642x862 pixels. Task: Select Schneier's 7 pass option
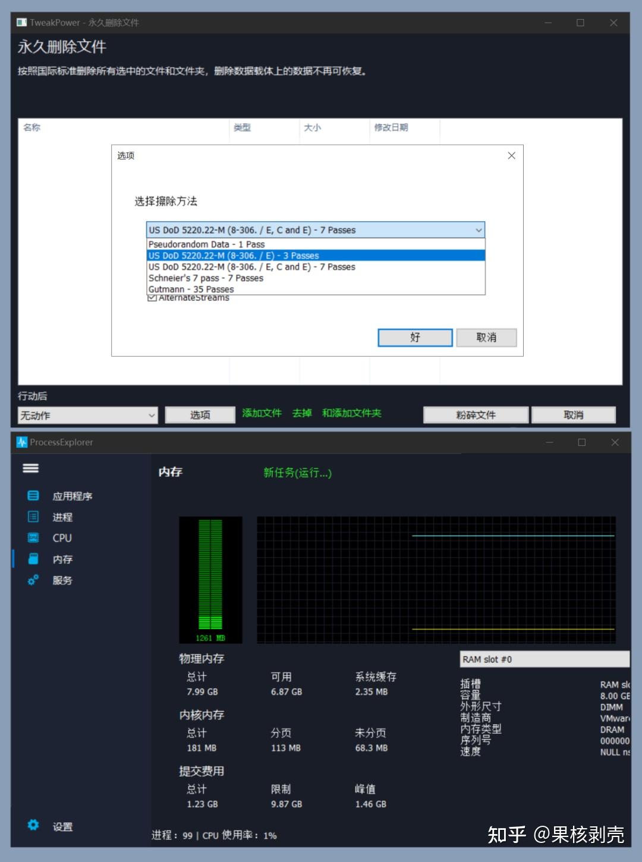click(316, 278)
